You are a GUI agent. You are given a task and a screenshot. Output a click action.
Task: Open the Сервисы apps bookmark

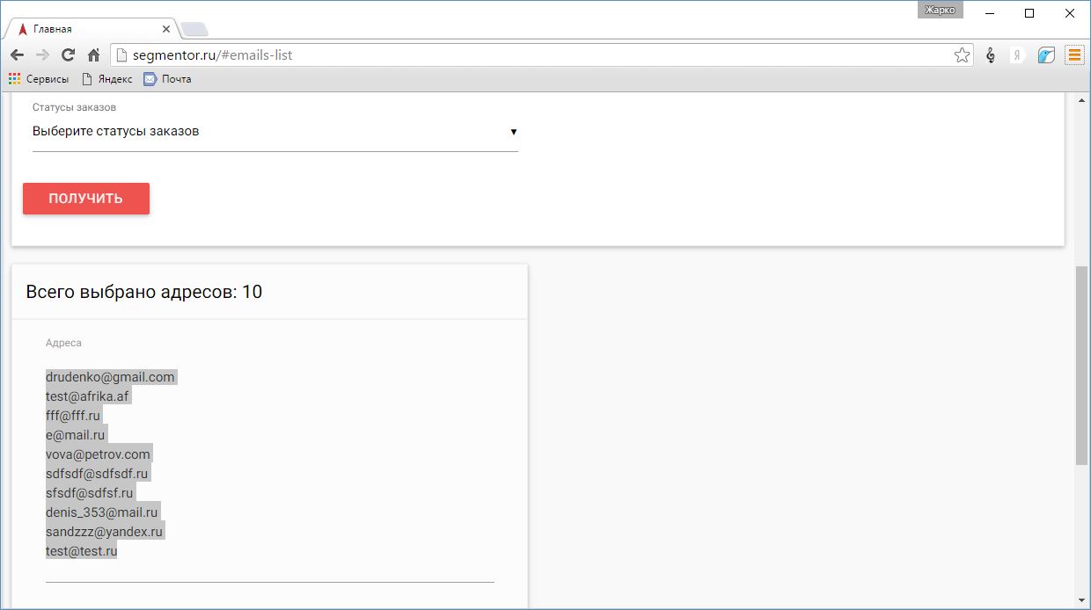pos(39,79)
